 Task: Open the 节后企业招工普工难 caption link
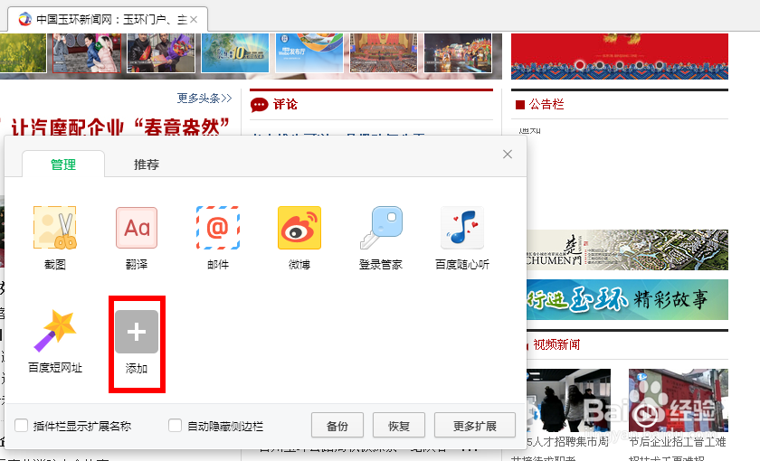click(678, 442)
